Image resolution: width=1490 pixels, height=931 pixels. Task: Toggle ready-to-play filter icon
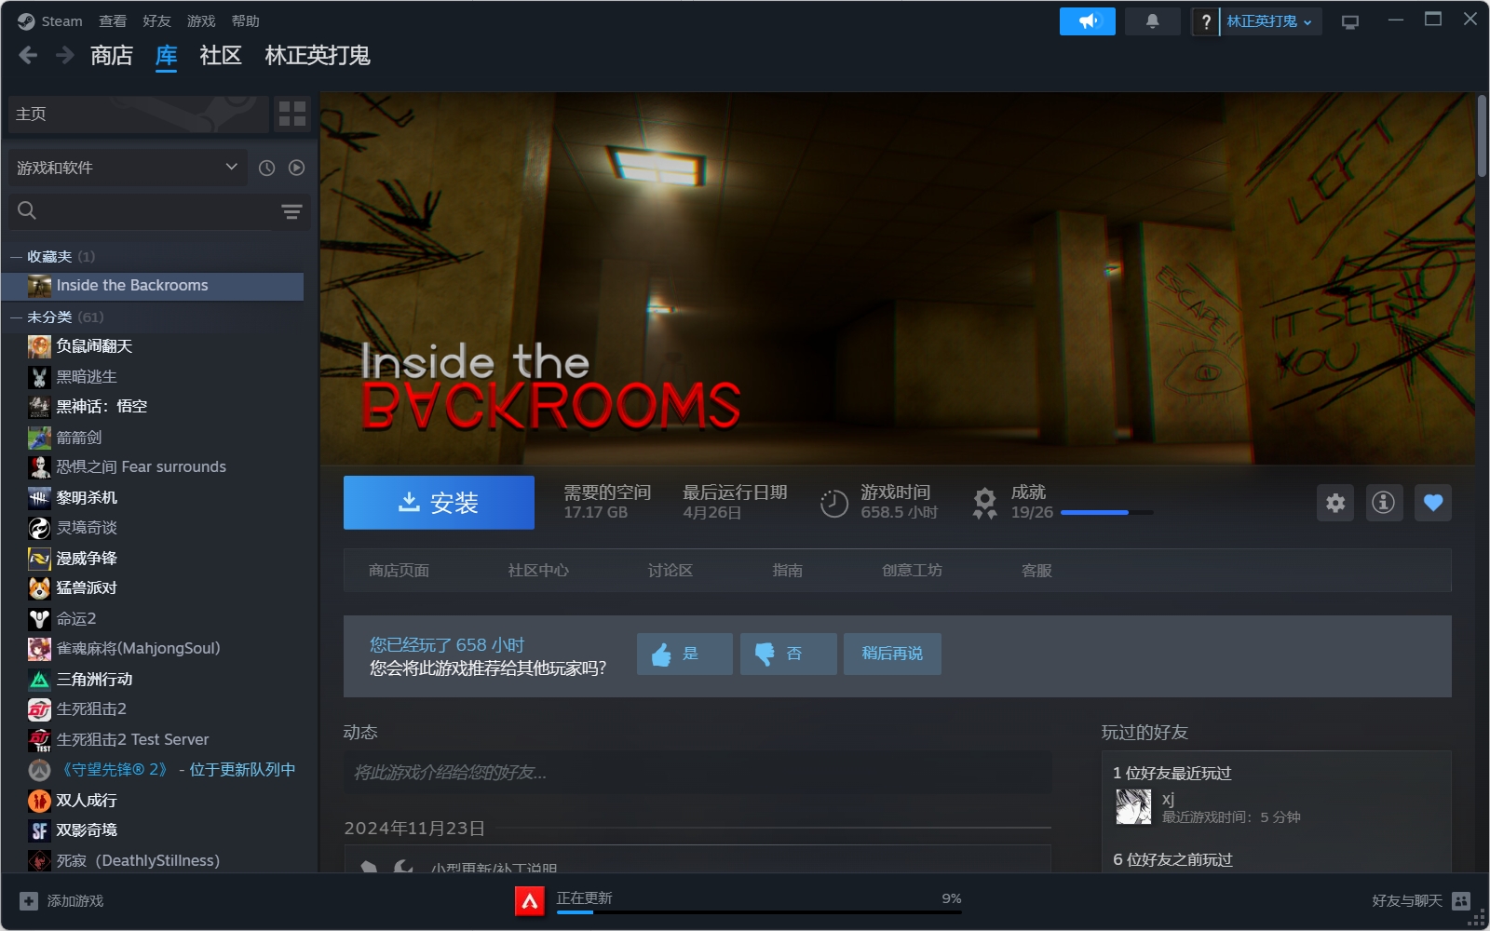tap(296, 168)
